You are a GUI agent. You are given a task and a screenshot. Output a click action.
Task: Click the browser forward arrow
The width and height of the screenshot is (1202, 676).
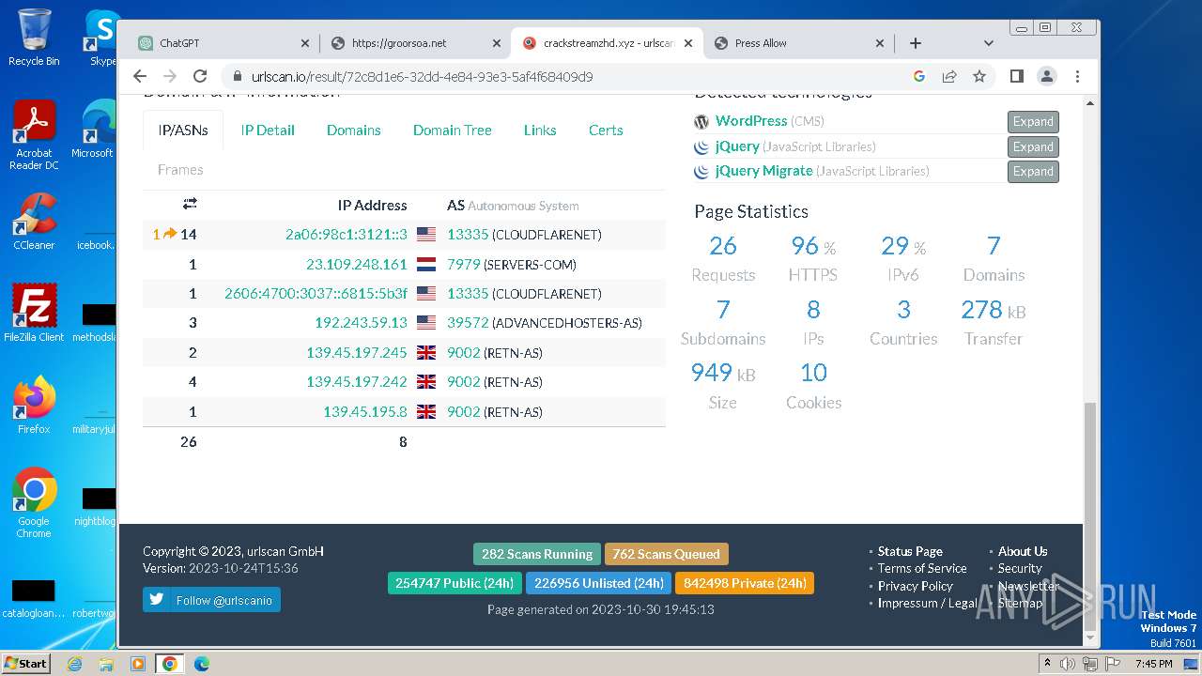point(170,76)
